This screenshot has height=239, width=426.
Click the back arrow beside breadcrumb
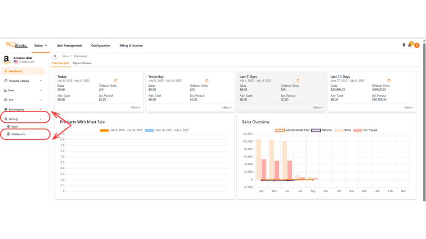point(55,56)
